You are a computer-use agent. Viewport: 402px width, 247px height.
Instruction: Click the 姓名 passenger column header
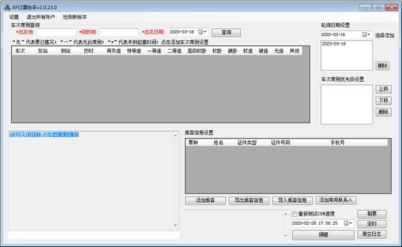pos(218,143)
